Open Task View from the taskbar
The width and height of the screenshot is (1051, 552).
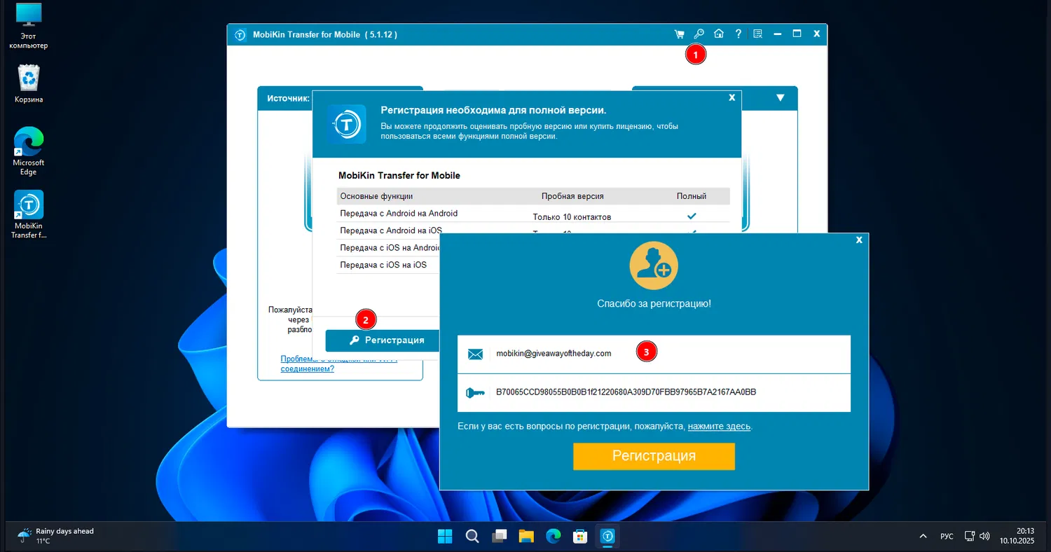(x=500, y=537)
